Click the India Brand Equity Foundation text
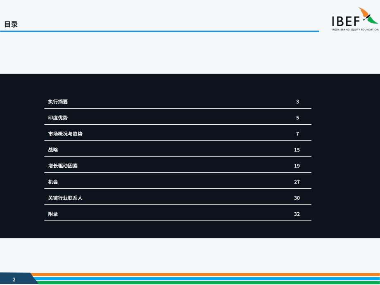380x285 pixels. coord(355,30)
